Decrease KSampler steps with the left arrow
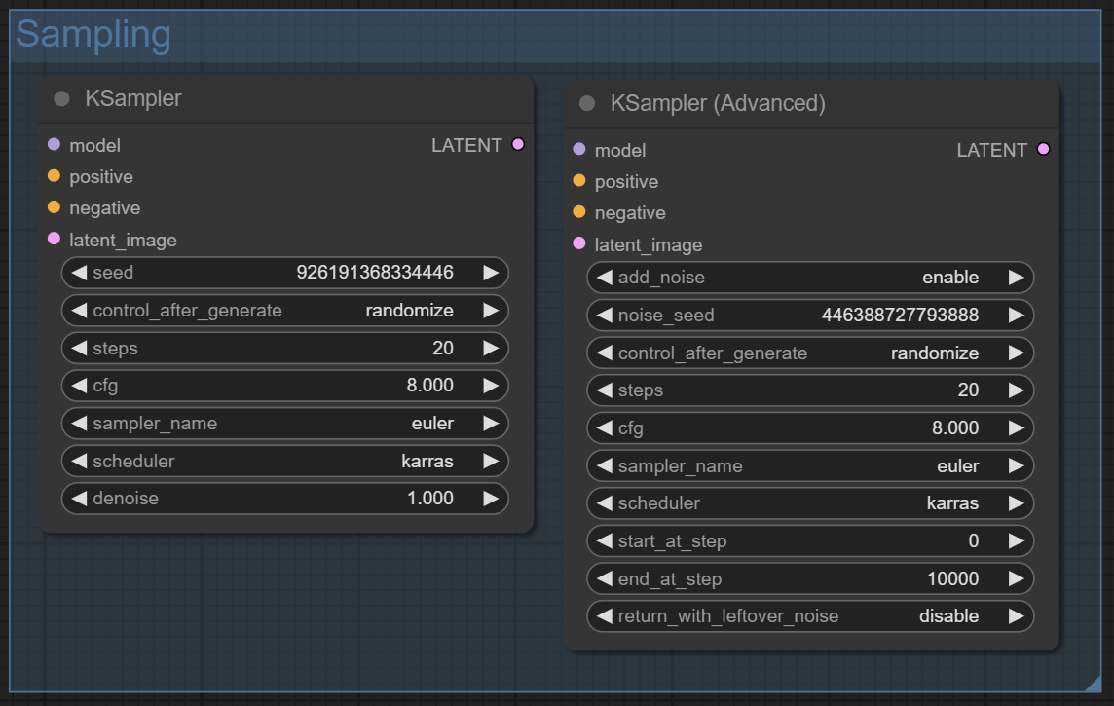This screenshot has height=706, width=1114. 79,348
